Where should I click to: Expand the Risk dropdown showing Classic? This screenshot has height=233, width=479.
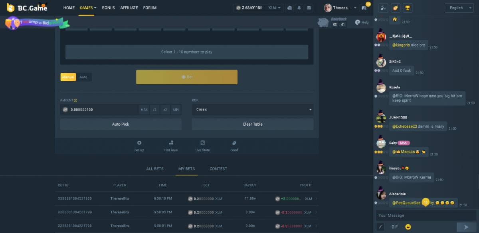pyautogui.click(x=252, y=109)
